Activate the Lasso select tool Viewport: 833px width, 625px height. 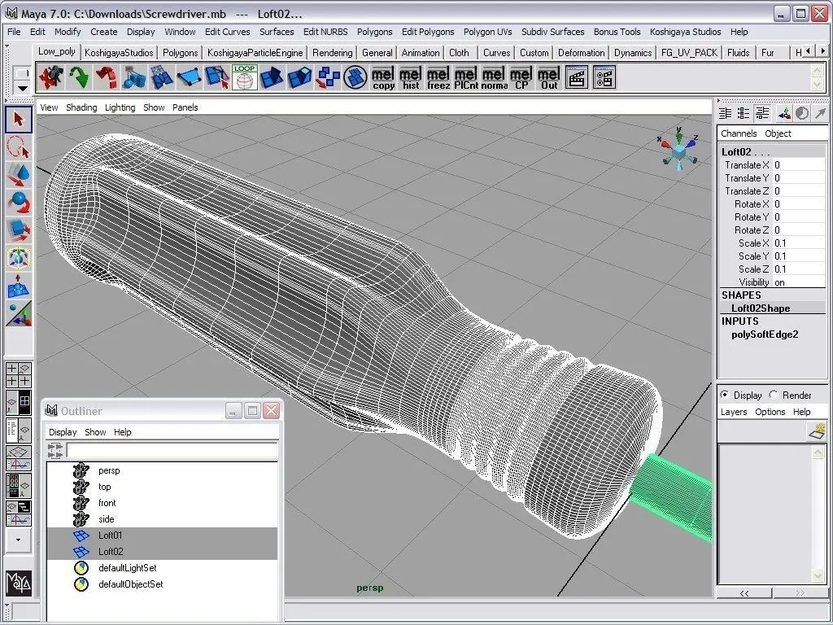pos(19,148)
